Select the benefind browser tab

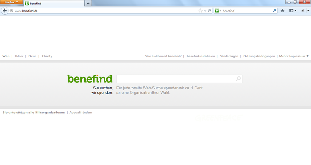pyautogui.click(x=54, y=4)
